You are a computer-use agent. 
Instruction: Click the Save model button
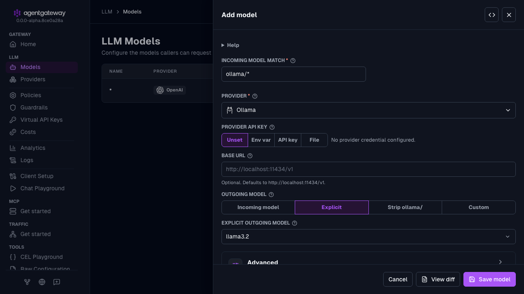point(490,279)
